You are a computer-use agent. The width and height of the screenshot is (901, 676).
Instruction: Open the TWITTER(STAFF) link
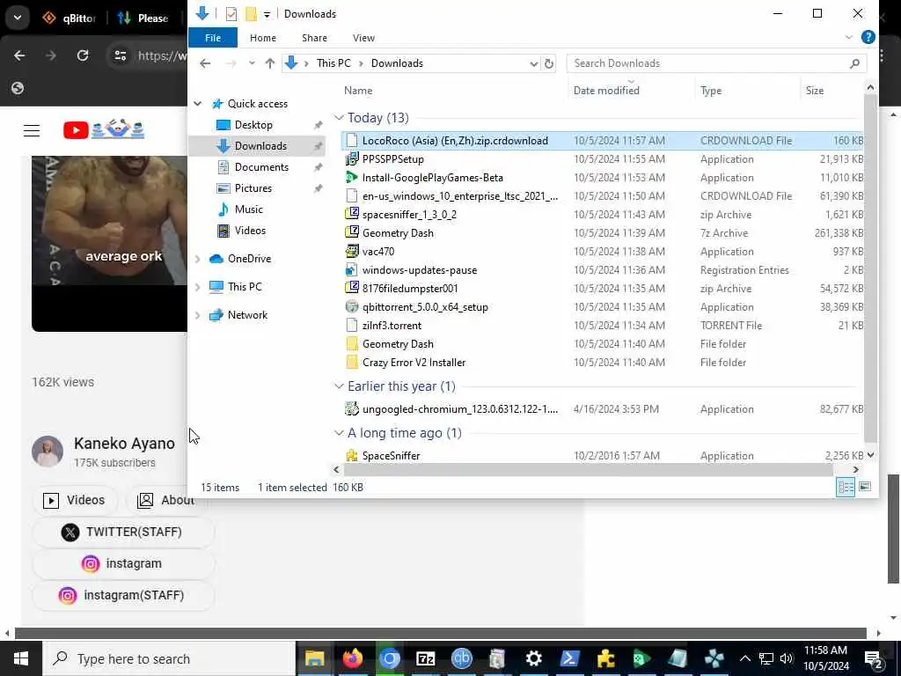pyautogui.click(x=123, y=533)
